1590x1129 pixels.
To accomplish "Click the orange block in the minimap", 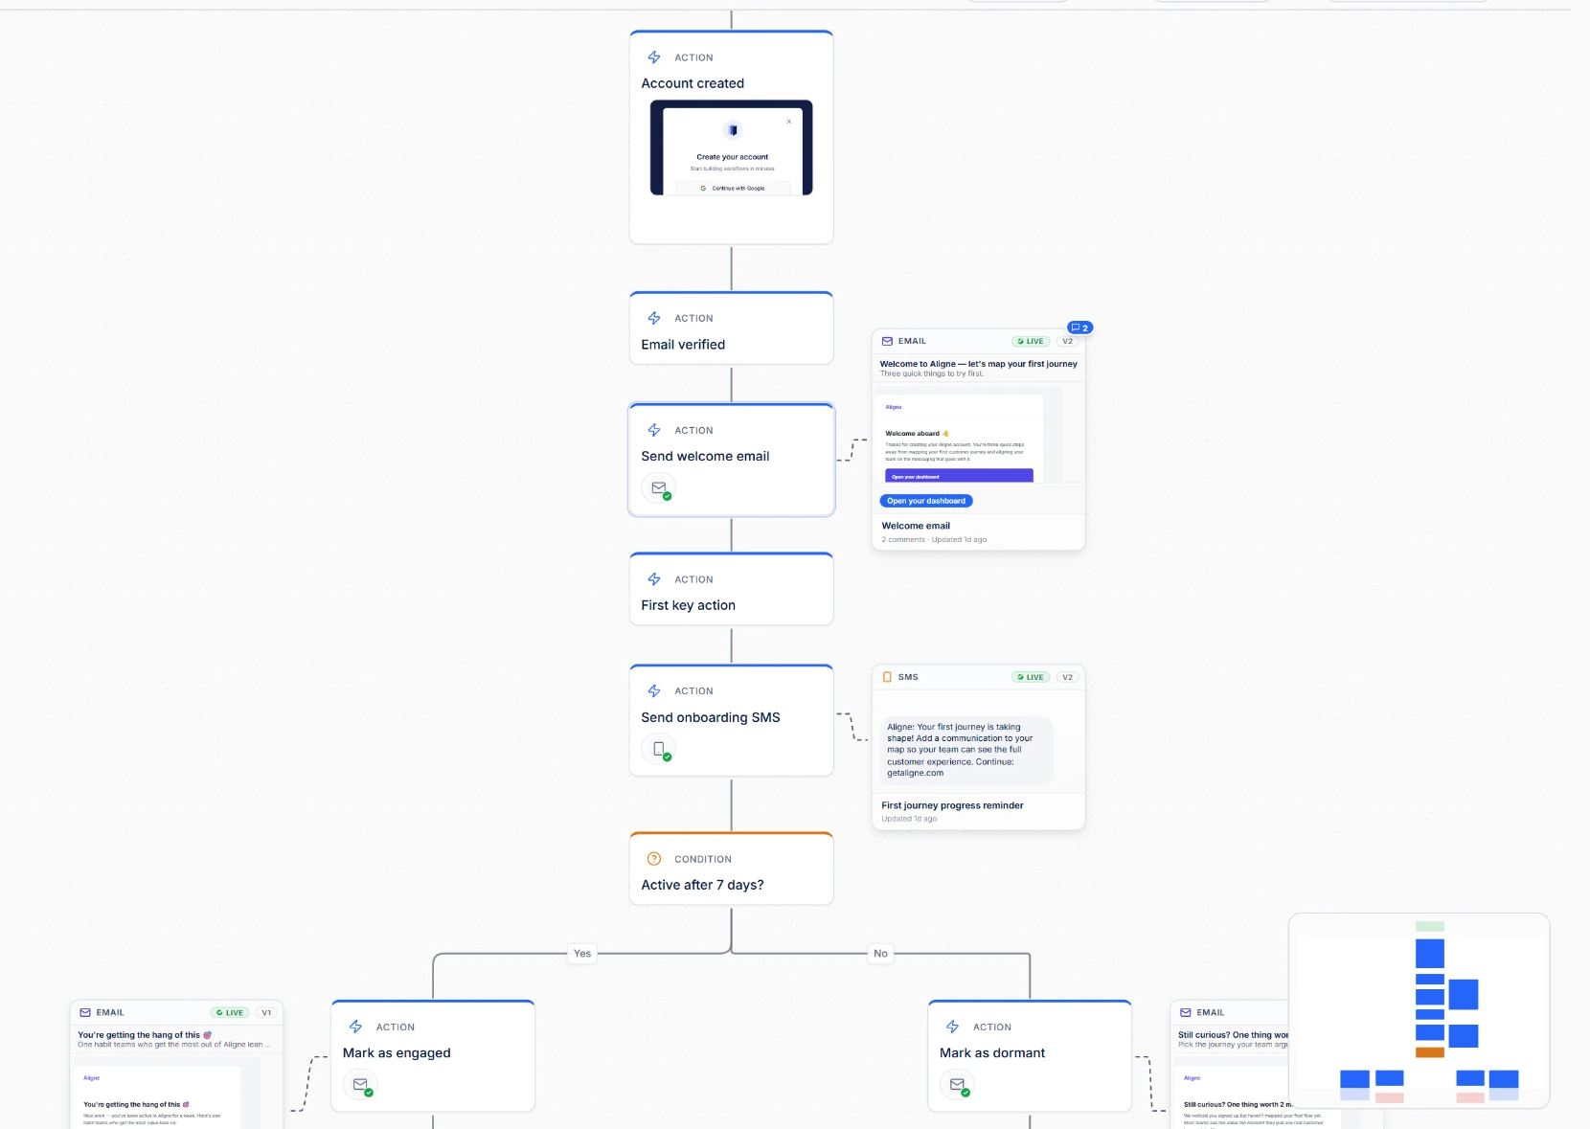I will (x=1429, y=1052).
